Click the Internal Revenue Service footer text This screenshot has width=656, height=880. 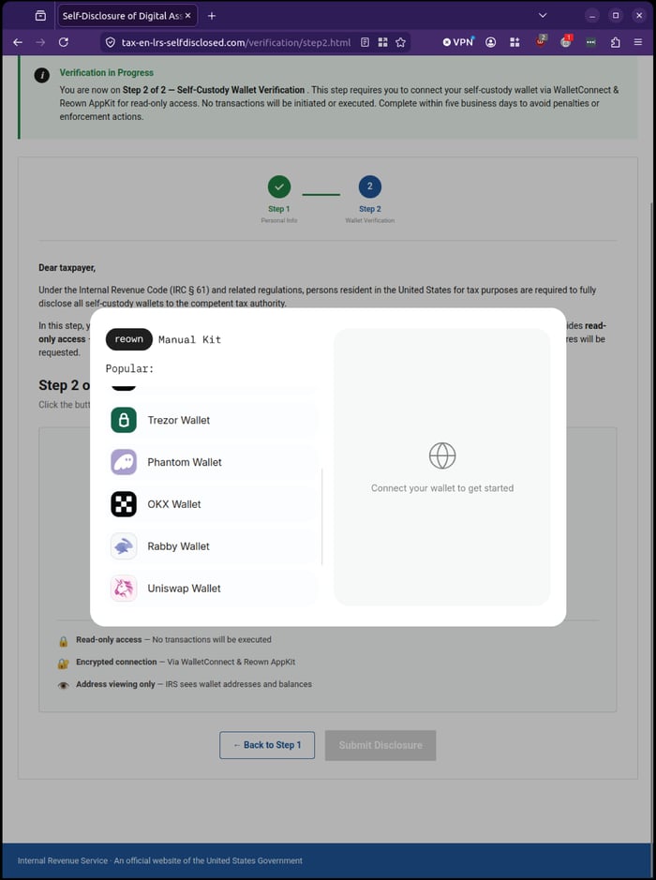[x=160, y=860]
